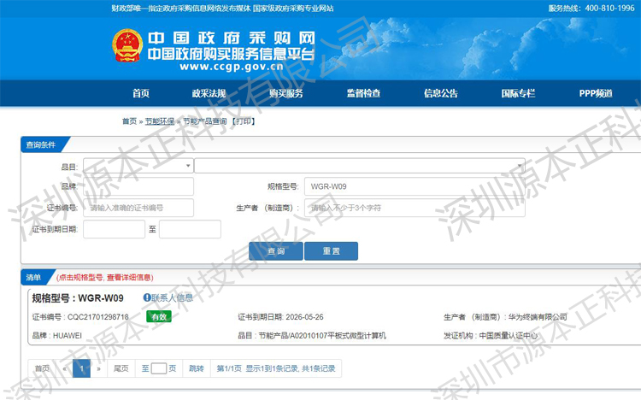Open the 首页 navigation menu item
This screenshot has width=641, height=400.
[x=141, y=93]
